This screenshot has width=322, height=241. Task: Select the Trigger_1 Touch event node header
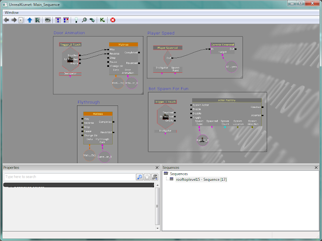(166, 102)
